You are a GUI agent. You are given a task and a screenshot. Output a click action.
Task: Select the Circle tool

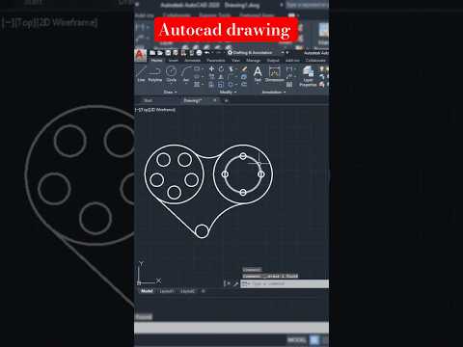click(x=171, y=74)
